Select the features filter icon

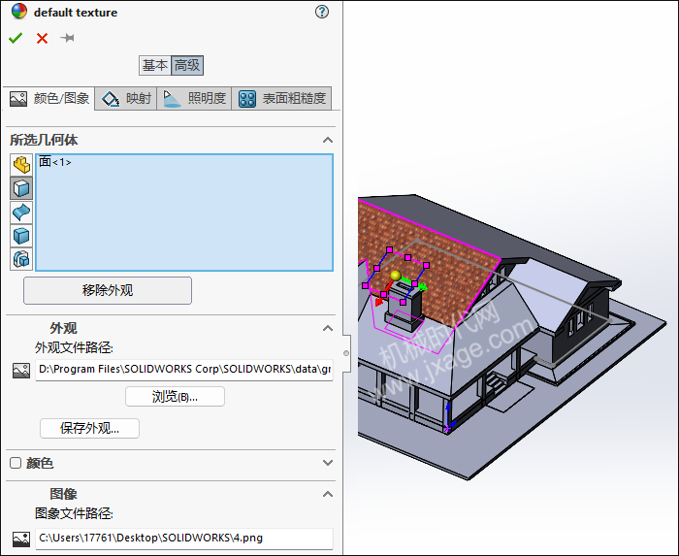coord(21,259)
